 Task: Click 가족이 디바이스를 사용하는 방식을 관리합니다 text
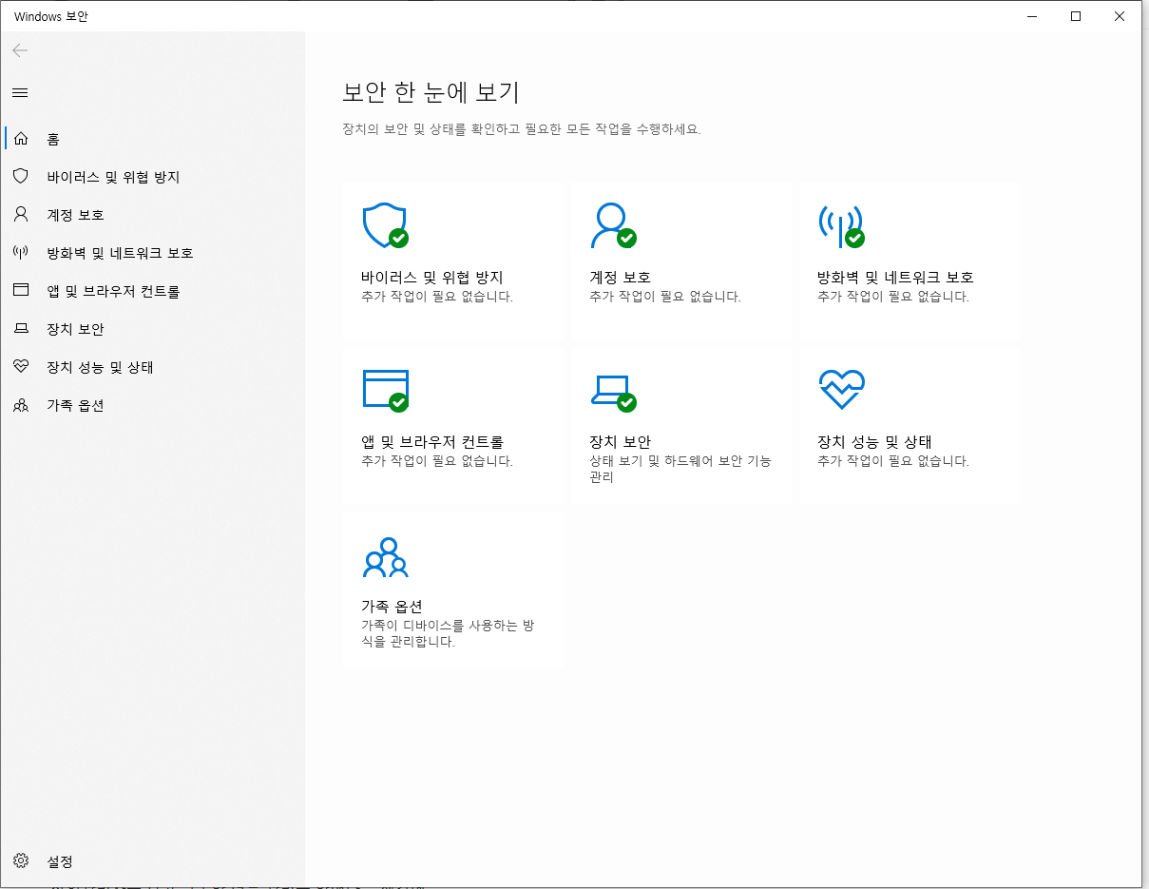(x=450, y=633)
